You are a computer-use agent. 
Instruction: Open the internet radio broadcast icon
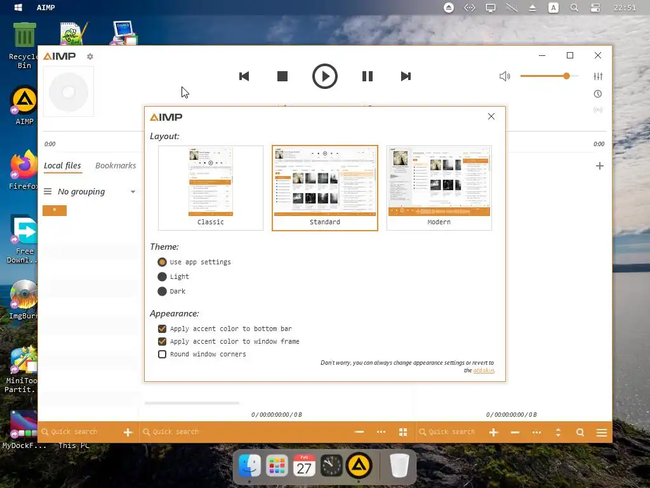[x=598, y=110]
